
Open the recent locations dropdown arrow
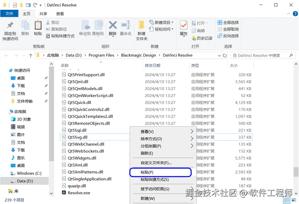coord(24,56)
